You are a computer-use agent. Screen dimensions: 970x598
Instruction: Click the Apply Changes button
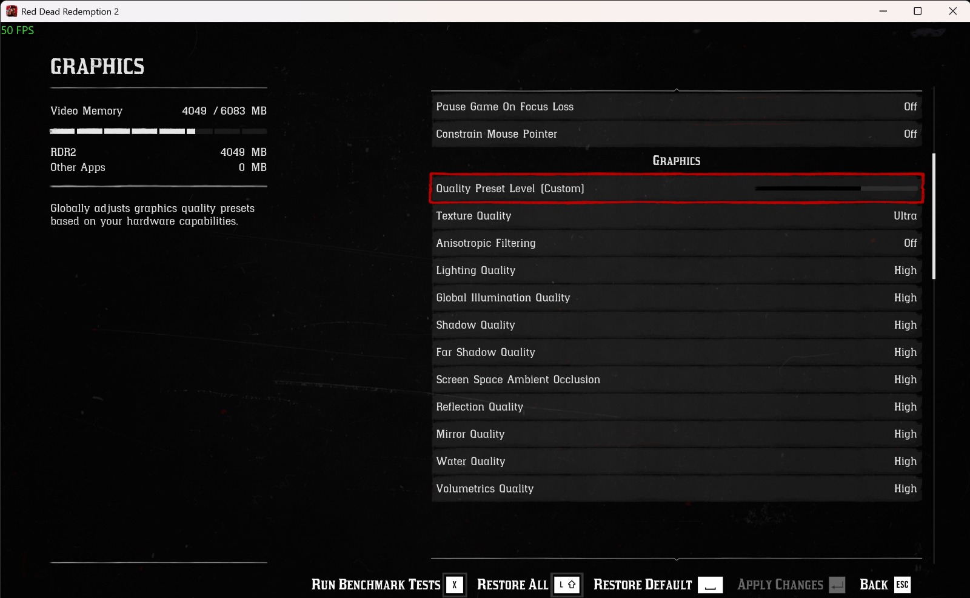780,585
